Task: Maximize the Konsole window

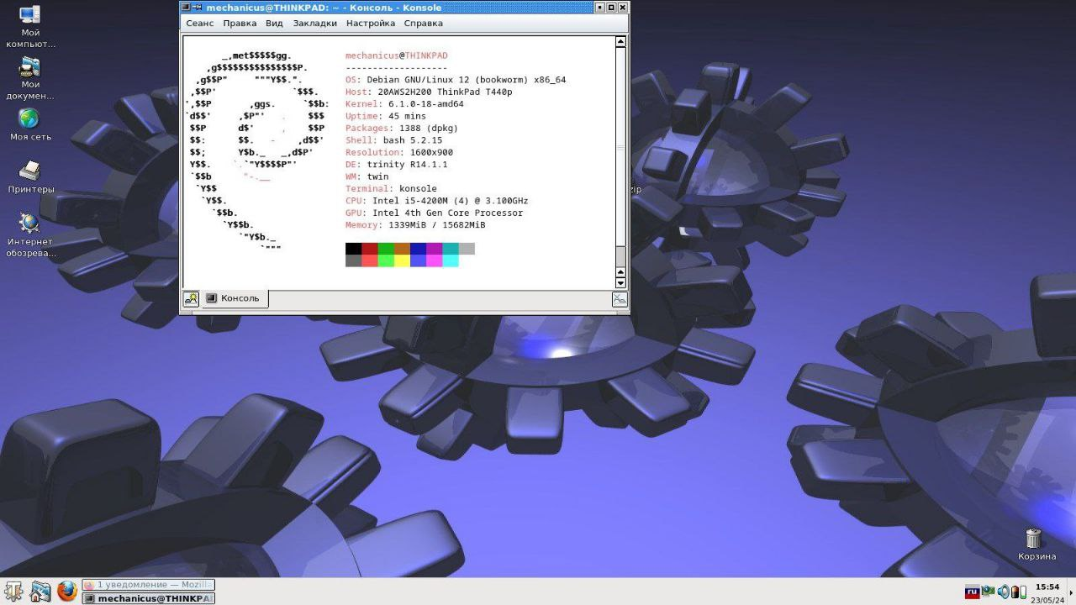Action: 611,7
